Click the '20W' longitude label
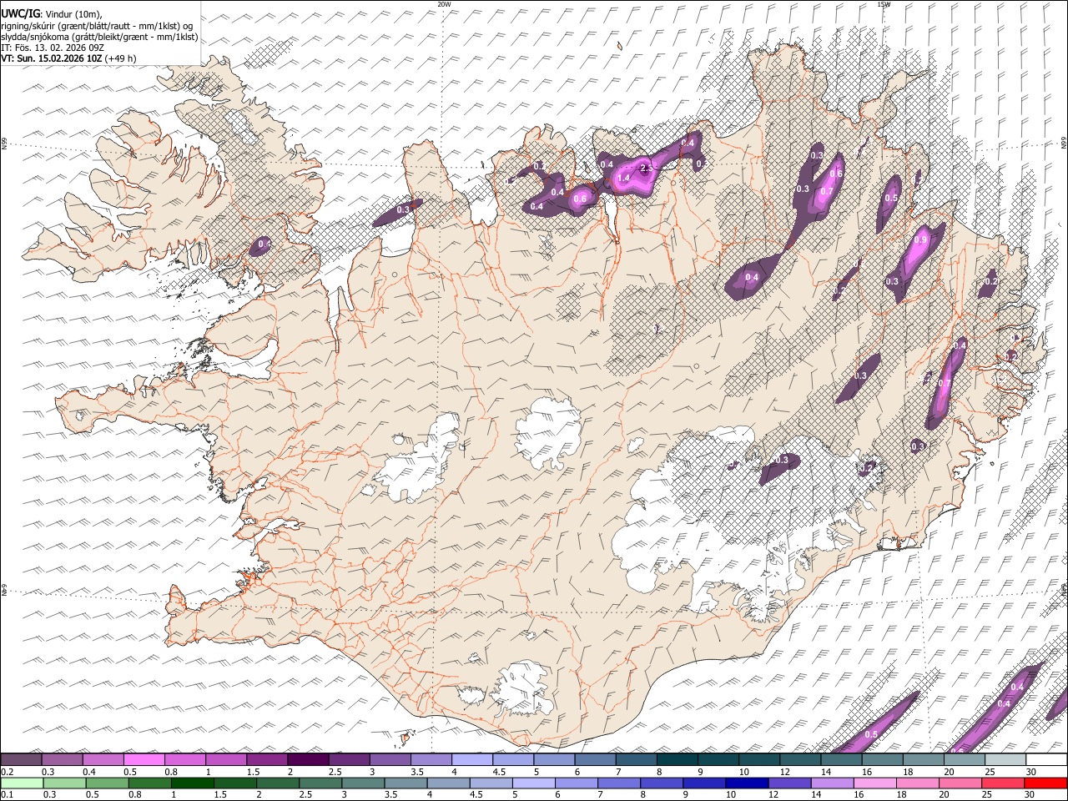The width and height of the screenshot is (1068, 801). [x=444, y=4]
